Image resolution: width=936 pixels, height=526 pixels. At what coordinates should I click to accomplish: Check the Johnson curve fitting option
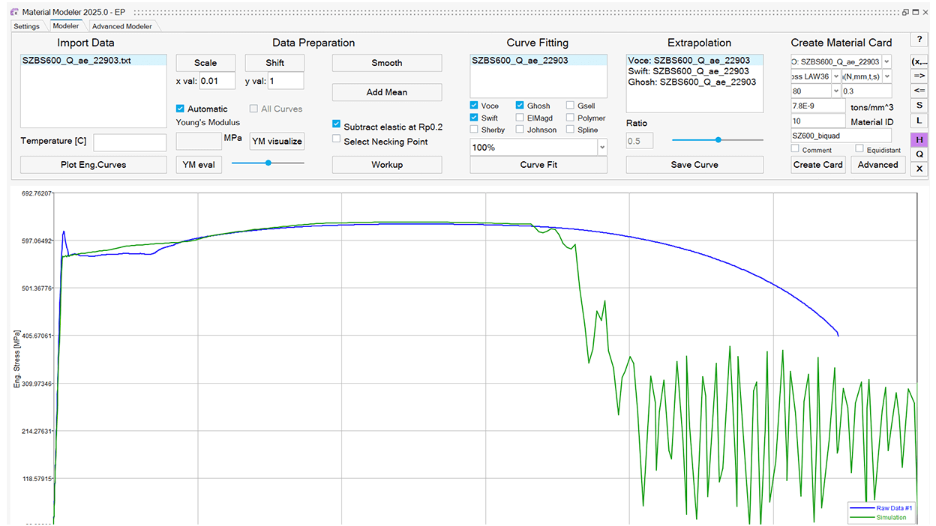click(x=520, y=130)
